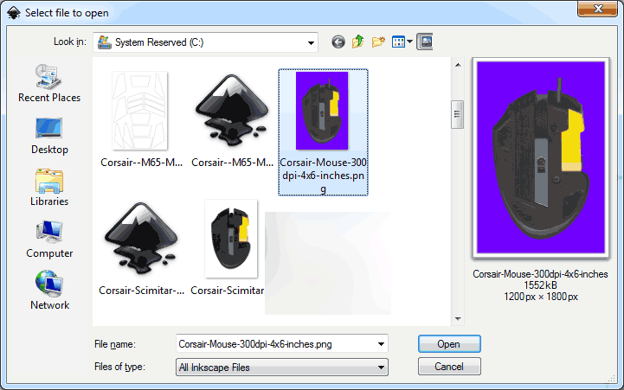Click the '1552kB' file size text
This screenshot has height=390, width=624.
tap(540, 285)
